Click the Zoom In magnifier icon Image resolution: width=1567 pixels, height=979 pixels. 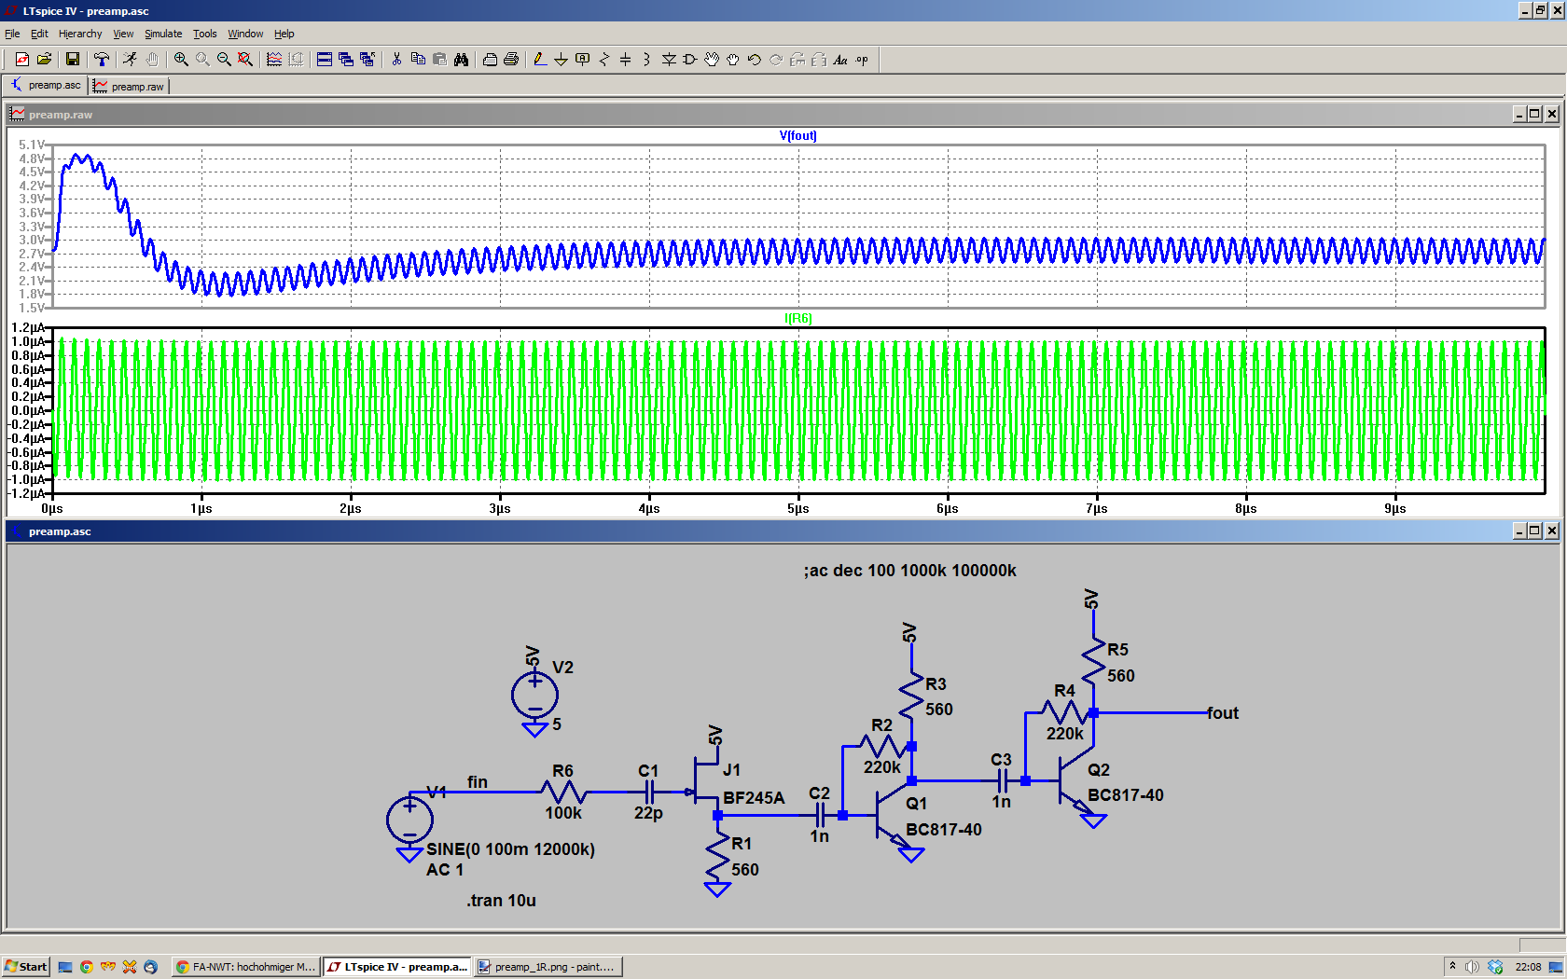tap(181, 60)
